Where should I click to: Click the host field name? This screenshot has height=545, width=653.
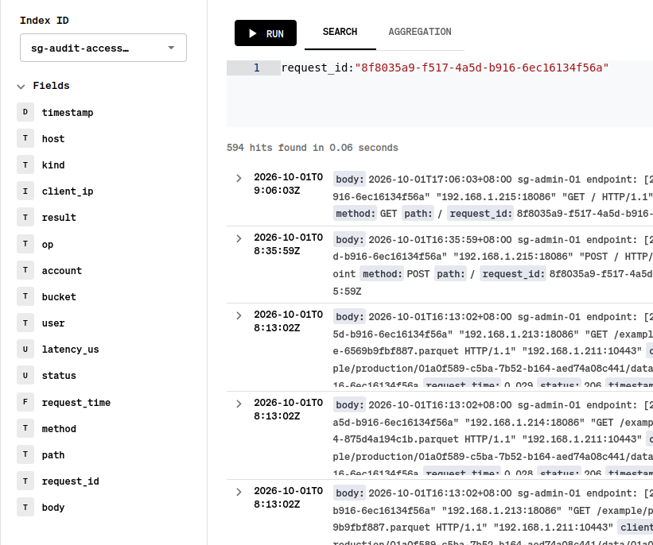click(53, 138)
